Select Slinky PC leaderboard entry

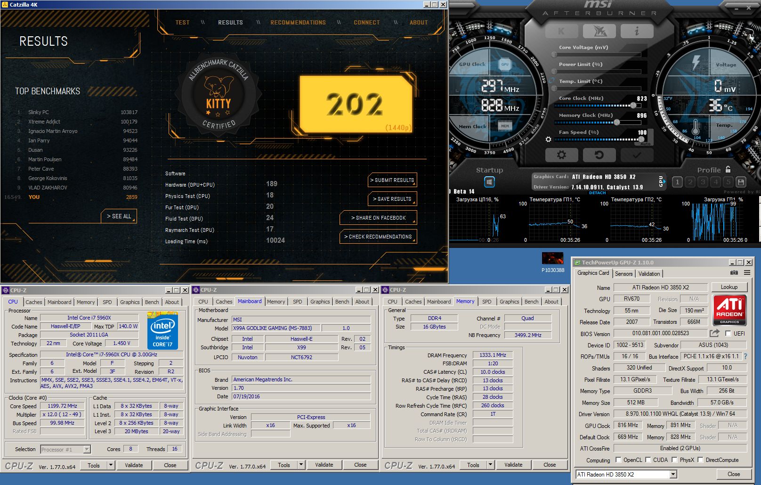point(78,112)
